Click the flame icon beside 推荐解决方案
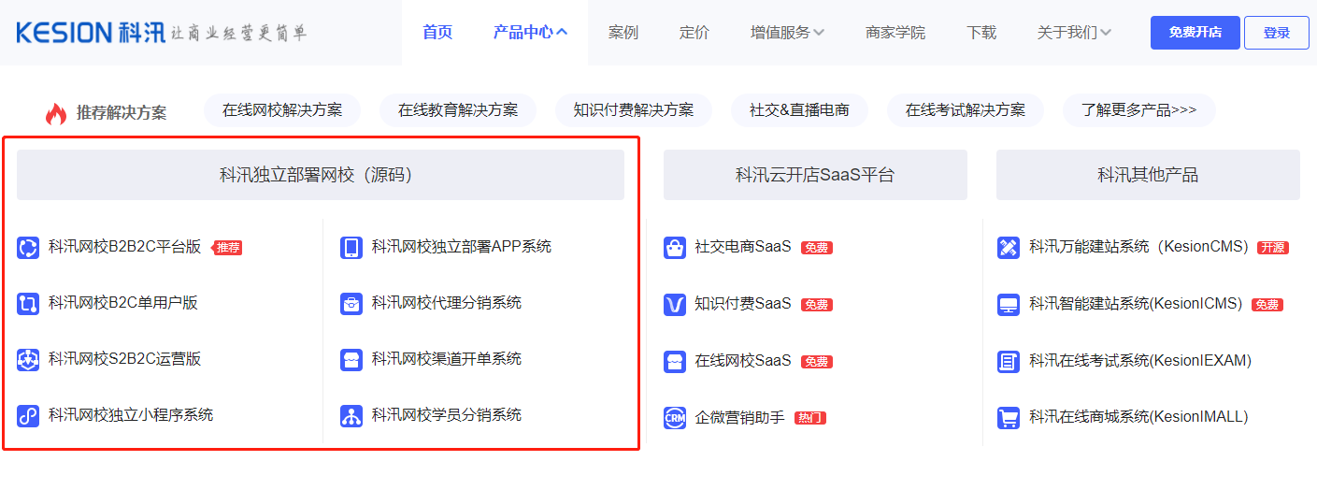This screenshot has width=1317, height=490. coord(56,114)
